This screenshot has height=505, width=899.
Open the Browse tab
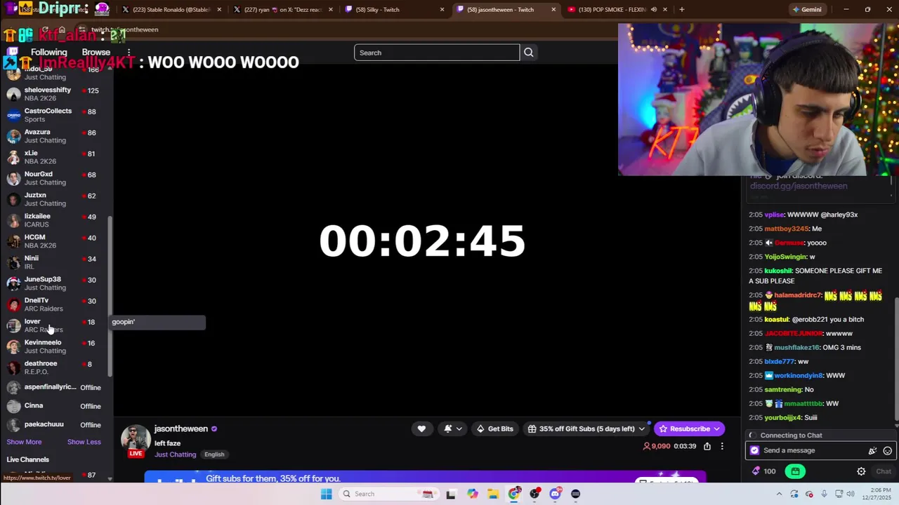pos(96,53)
